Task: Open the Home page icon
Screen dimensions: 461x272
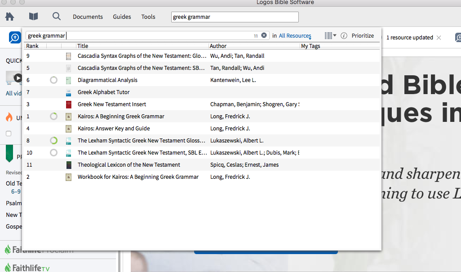Action: click(10, 17)
